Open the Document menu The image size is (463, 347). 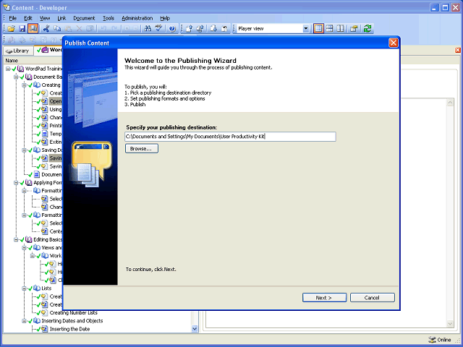point(84,18)
